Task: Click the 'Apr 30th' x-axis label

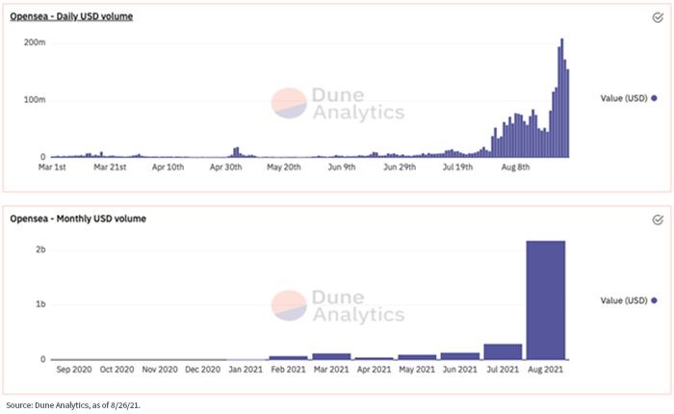Action: 225,167
